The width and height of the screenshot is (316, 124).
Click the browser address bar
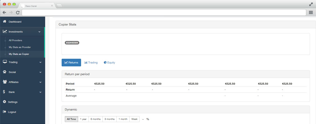[x=164, y=12]
